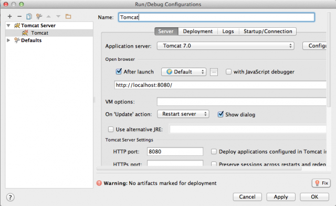336x206 pixels.
Task: Click the Tomcat Server group icon
Action: pyautogui.click(x=17, y=26)
